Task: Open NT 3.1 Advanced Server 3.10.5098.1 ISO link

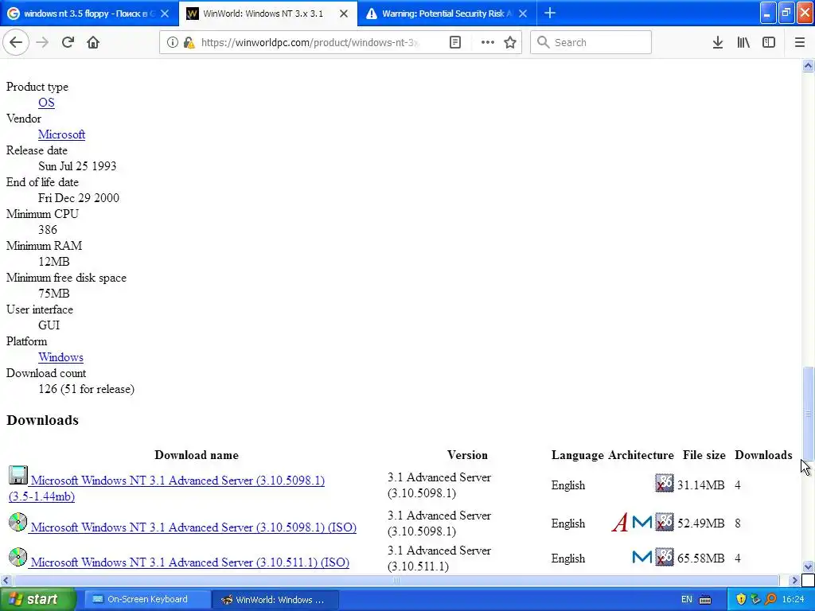Action: tap(193, 527)
